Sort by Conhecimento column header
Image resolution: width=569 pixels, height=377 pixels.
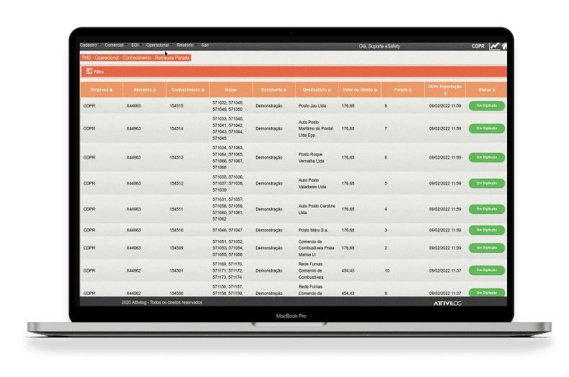pos(188,90)
